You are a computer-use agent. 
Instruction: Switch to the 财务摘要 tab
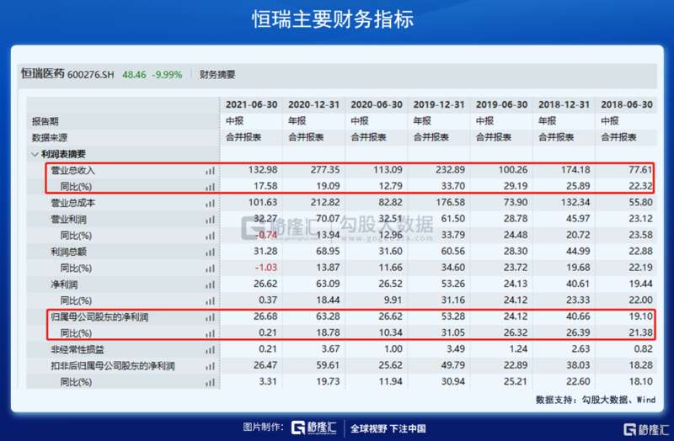tap(217, 74)
